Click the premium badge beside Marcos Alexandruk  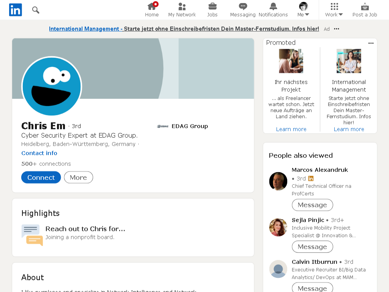click(311, 179)
